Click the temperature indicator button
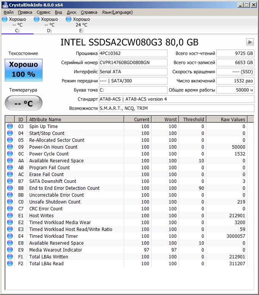 coord(24,103)
